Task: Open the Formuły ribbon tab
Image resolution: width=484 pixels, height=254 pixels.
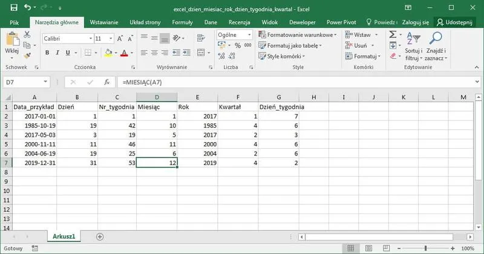Action: [182, 22]
